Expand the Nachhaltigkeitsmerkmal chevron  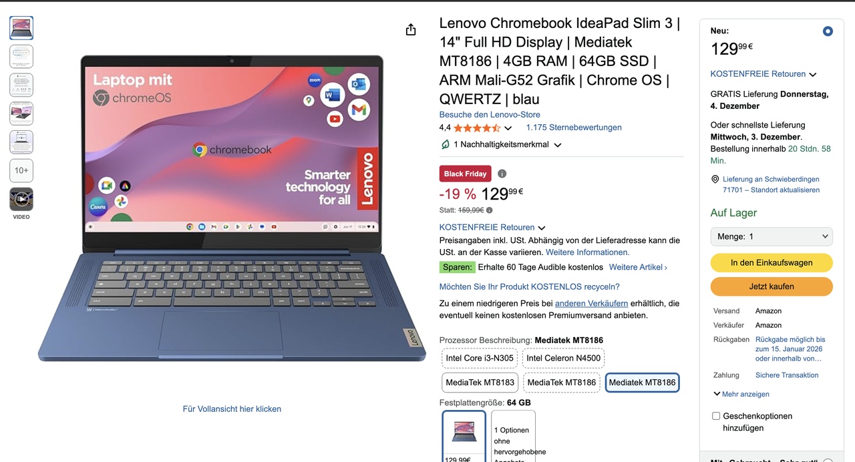click(558, 145)
